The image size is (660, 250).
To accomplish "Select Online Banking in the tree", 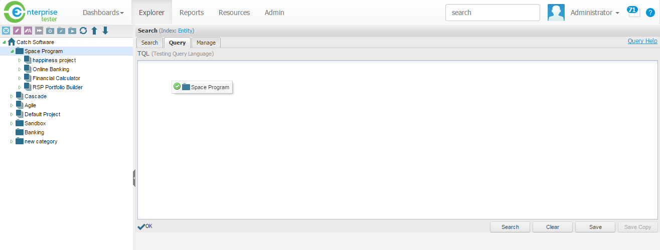I will (51, 69).
